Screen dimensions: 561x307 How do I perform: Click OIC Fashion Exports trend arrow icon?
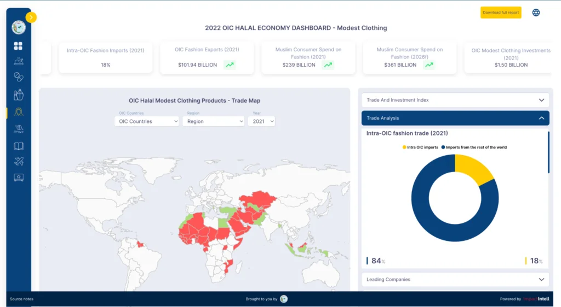click(x=230, y=65)
